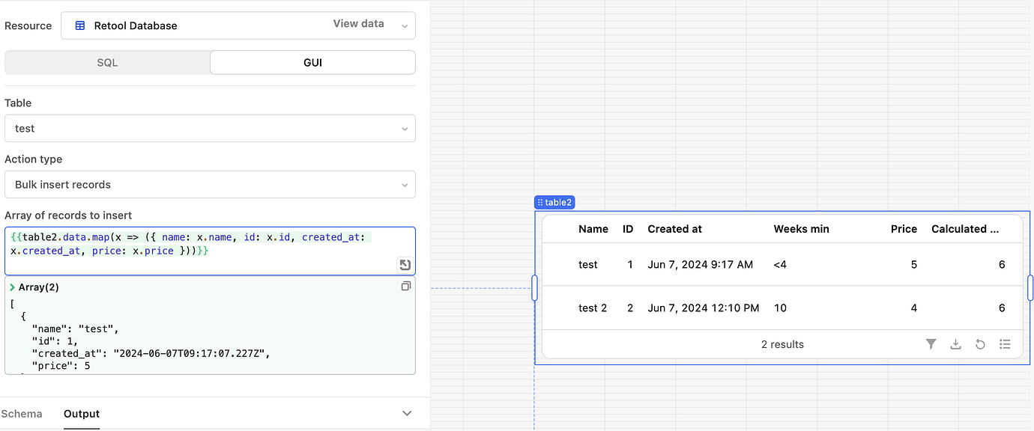Open the filter options for table2
The width and height of the screenshot is (1034, 431).
931,344
